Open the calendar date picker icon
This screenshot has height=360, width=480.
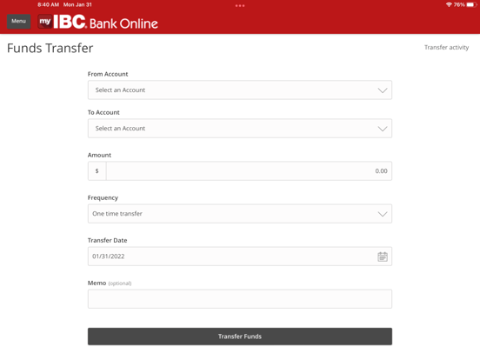click(x=383, y=257)
